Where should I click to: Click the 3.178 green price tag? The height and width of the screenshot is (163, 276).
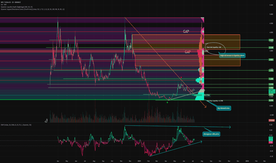coord(271,48)
